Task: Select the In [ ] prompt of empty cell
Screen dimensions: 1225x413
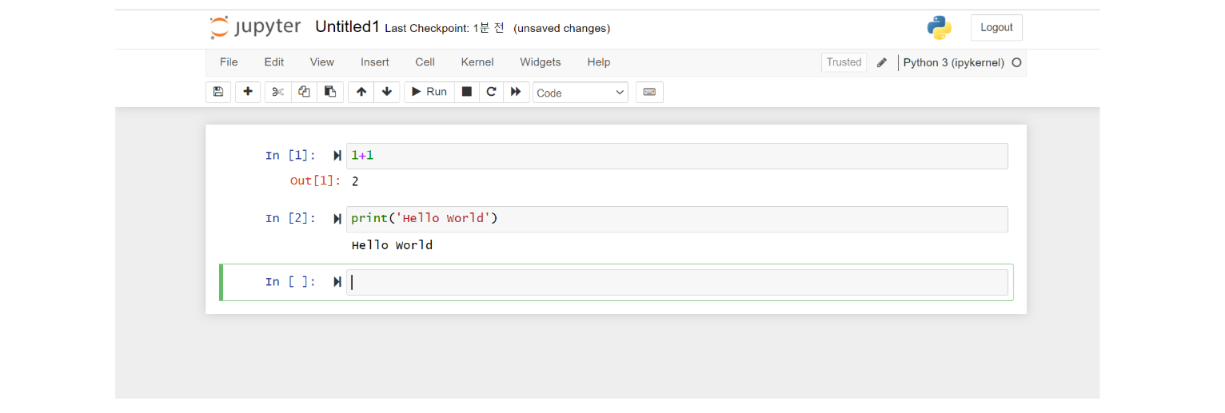Action: click(x=290, y=282)
